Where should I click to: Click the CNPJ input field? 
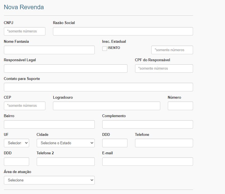click(x=25, y=31)
